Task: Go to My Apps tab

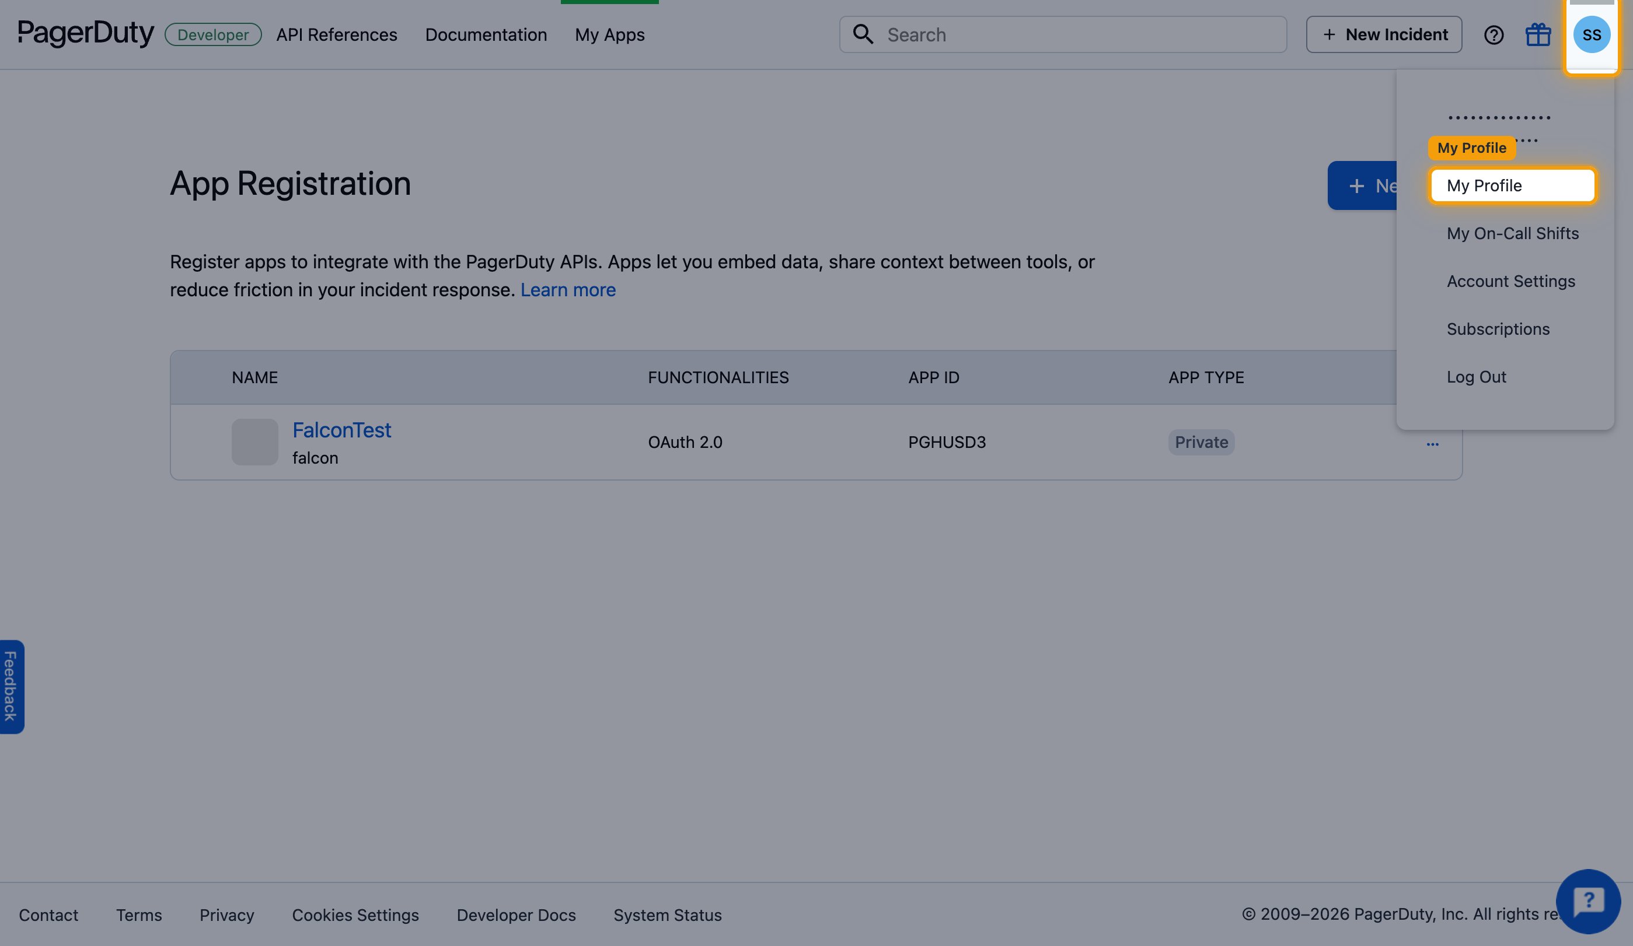Action: (x=610, y=35)
